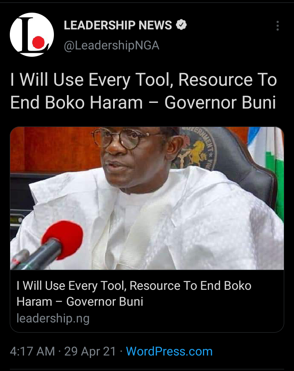This screenshot has height=371, width=294.
Task: Open the WordPress.com source link
Action: [x=169, y=351]
